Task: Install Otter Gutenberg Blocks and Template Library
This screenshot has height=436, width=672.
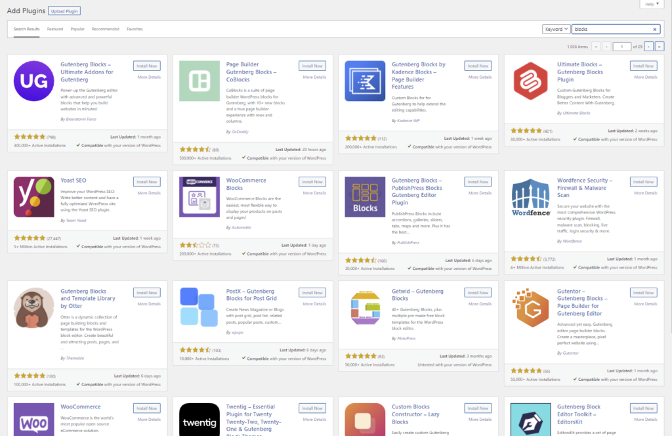Action: 147,293
